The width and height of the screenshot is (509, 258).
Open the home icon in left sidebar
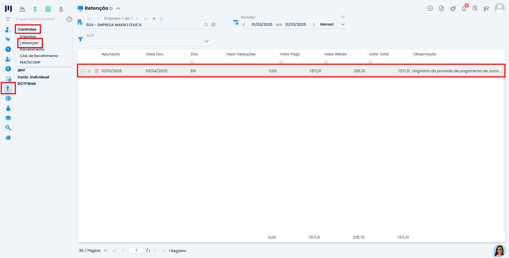point(8,138)
